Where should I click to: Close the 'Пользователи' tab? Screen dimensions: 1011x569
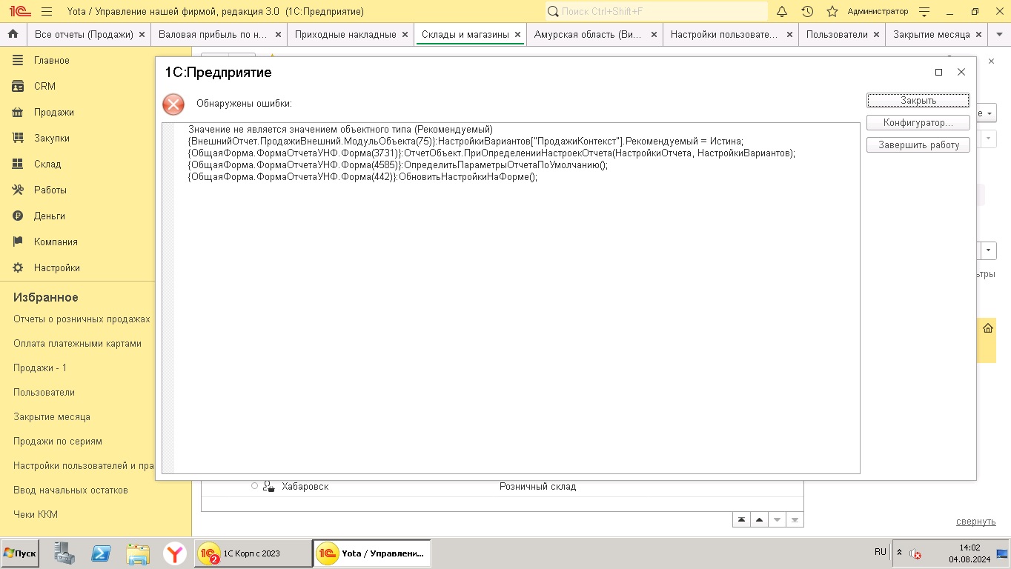pyautogui.click(x=876, y=35)
